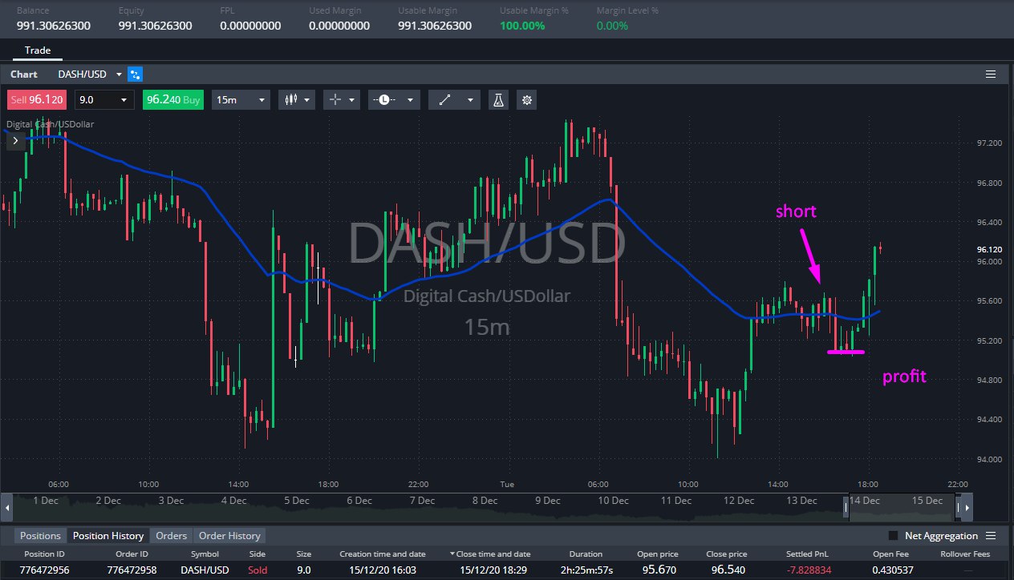Sort by Open Fee column header
1014x580 pixels.
click(892, 554)
